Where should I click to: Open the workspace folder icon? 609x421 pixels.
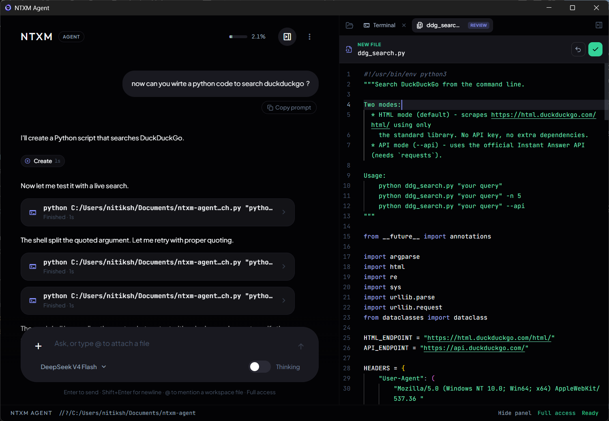point(350,25)
